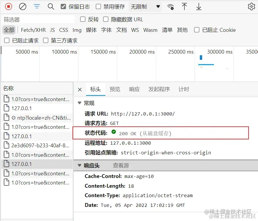The width and height of the screenshot is (258, 221).
Task: Export HAR file with down arrow
Action: [x=199, y=7]
